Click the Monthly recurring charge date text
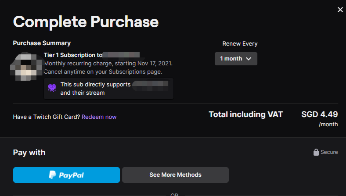The height and width of the screenshot is (196, 346). 108,64
